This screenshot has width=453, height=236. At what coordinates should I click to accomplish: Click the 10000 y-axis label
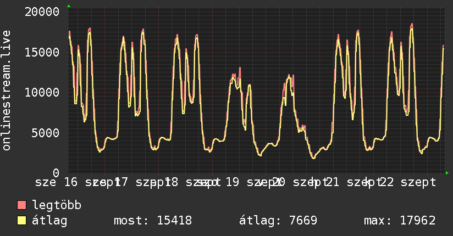pos(42,93)
